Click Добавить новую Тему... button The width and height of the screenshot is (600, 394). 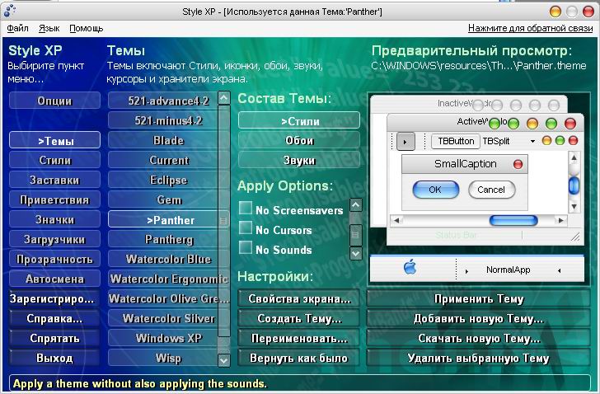[x=478, y=319]
